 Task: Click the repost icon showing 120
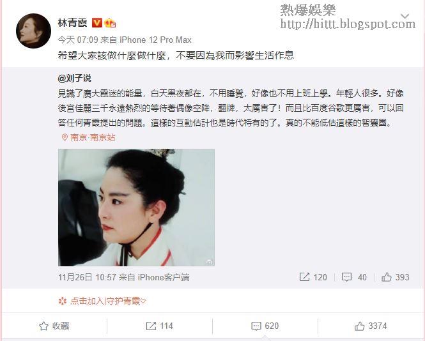[x=313, y=277]
